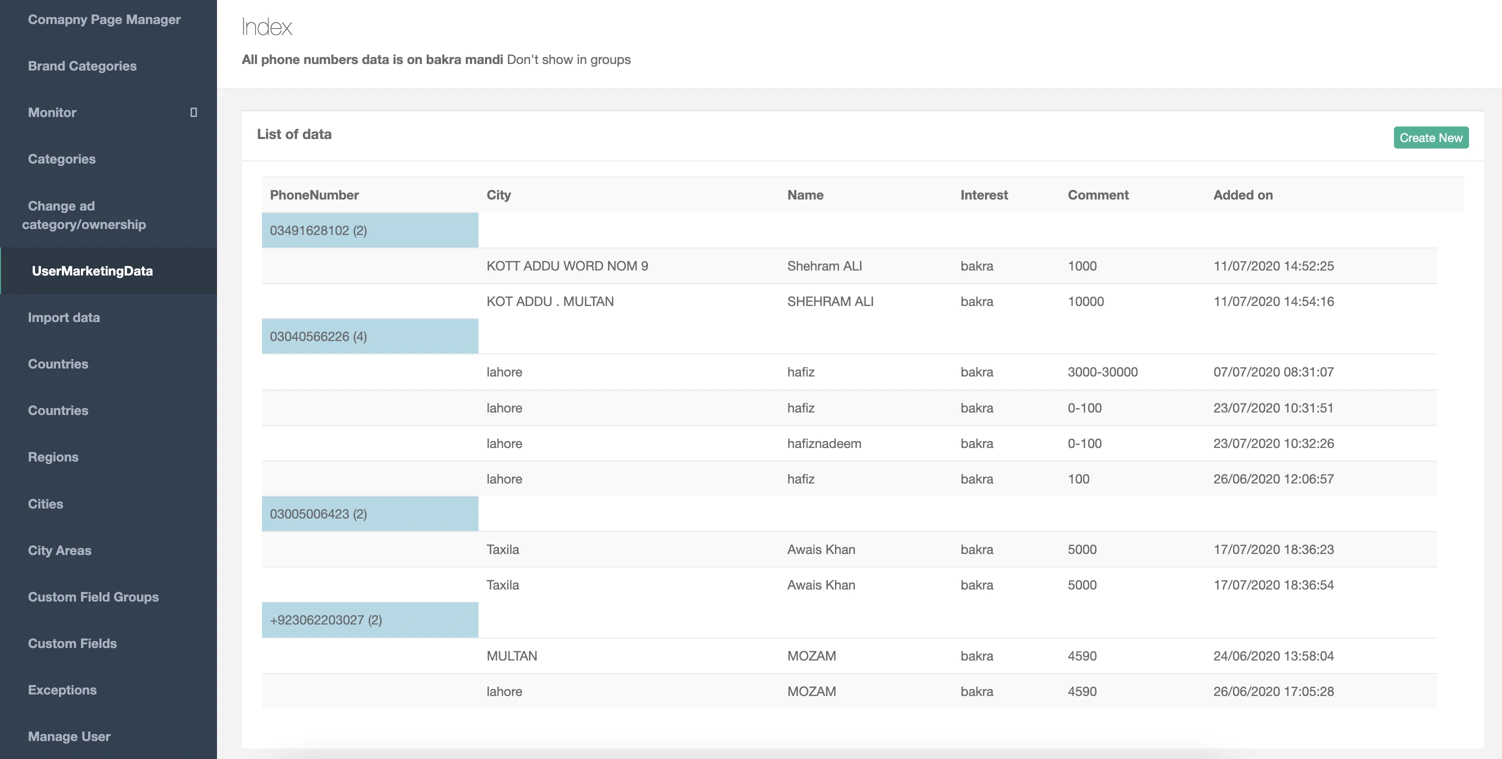1502x759 pixels.
Task: Click the Added on column header
Action: click(x=1242, y=194)
